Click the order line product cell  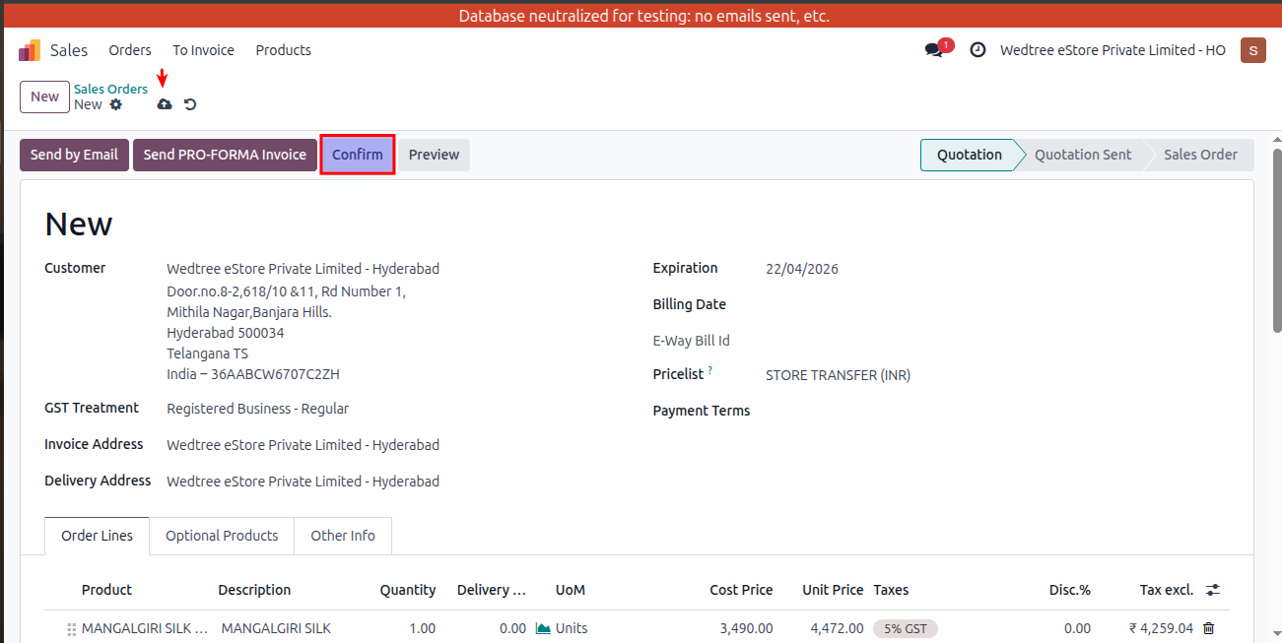(145, 628)
